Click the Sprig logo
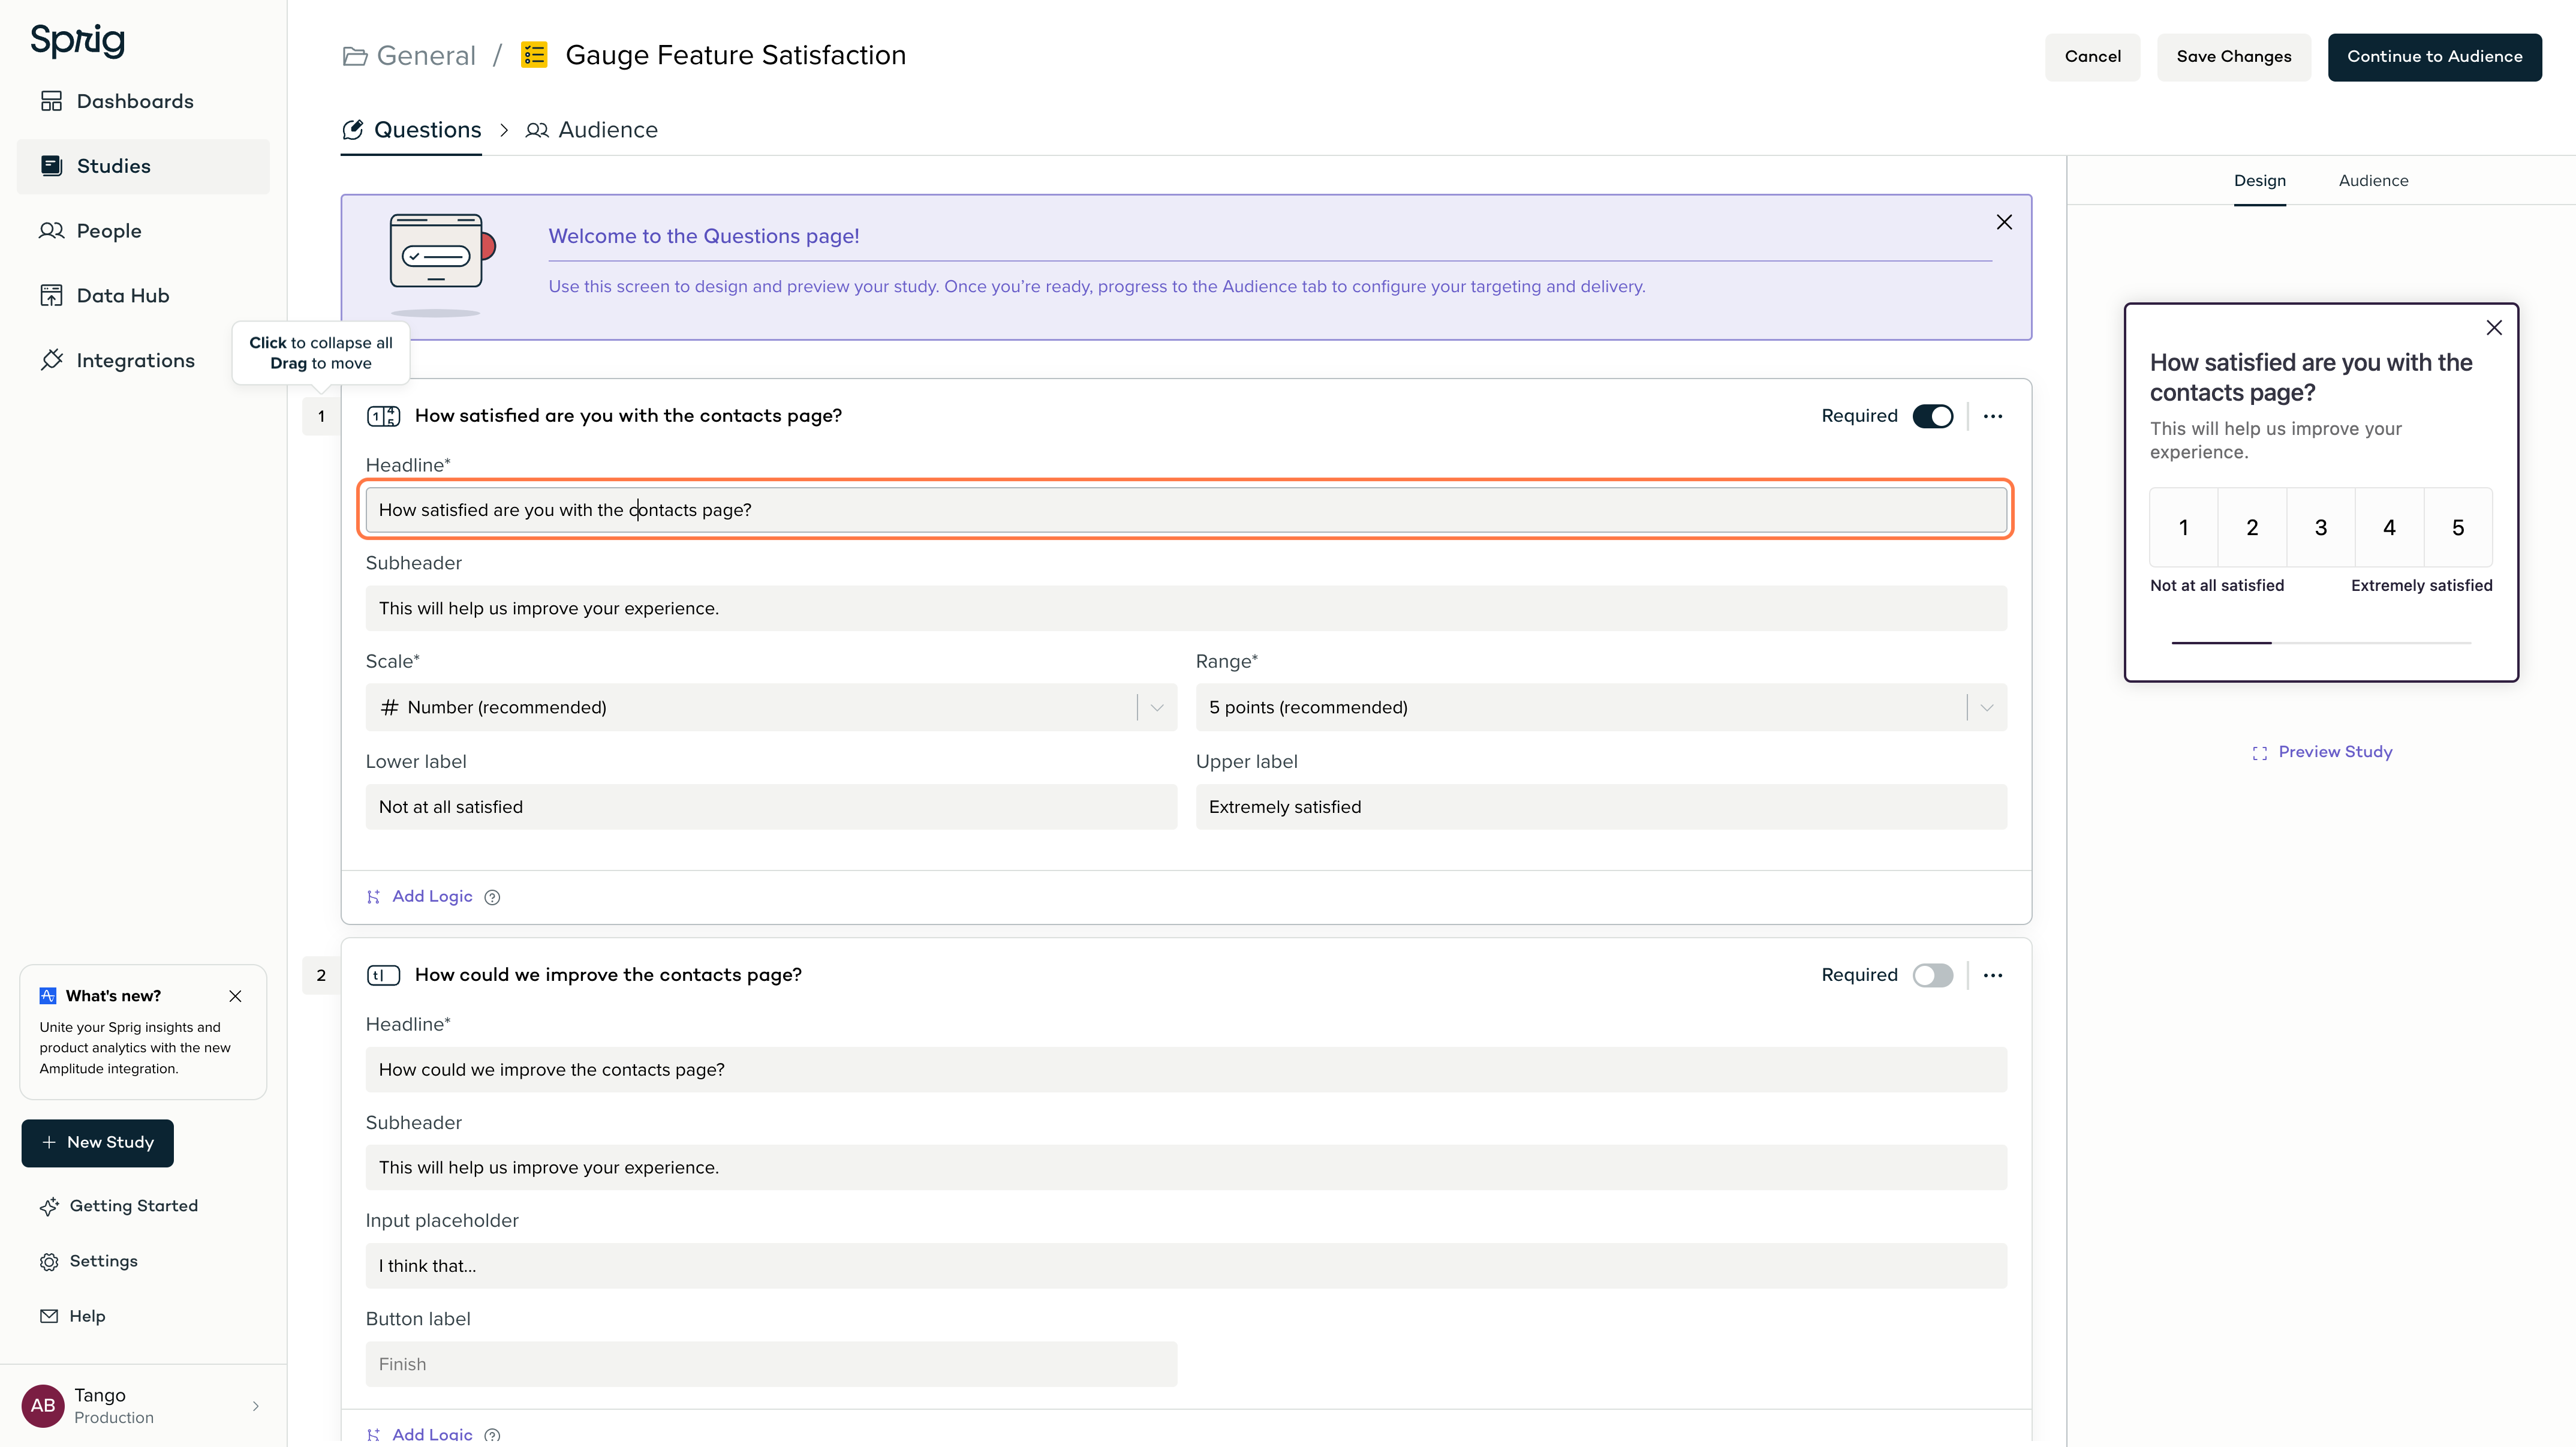 pyautogui.click(x=78, y=41)
